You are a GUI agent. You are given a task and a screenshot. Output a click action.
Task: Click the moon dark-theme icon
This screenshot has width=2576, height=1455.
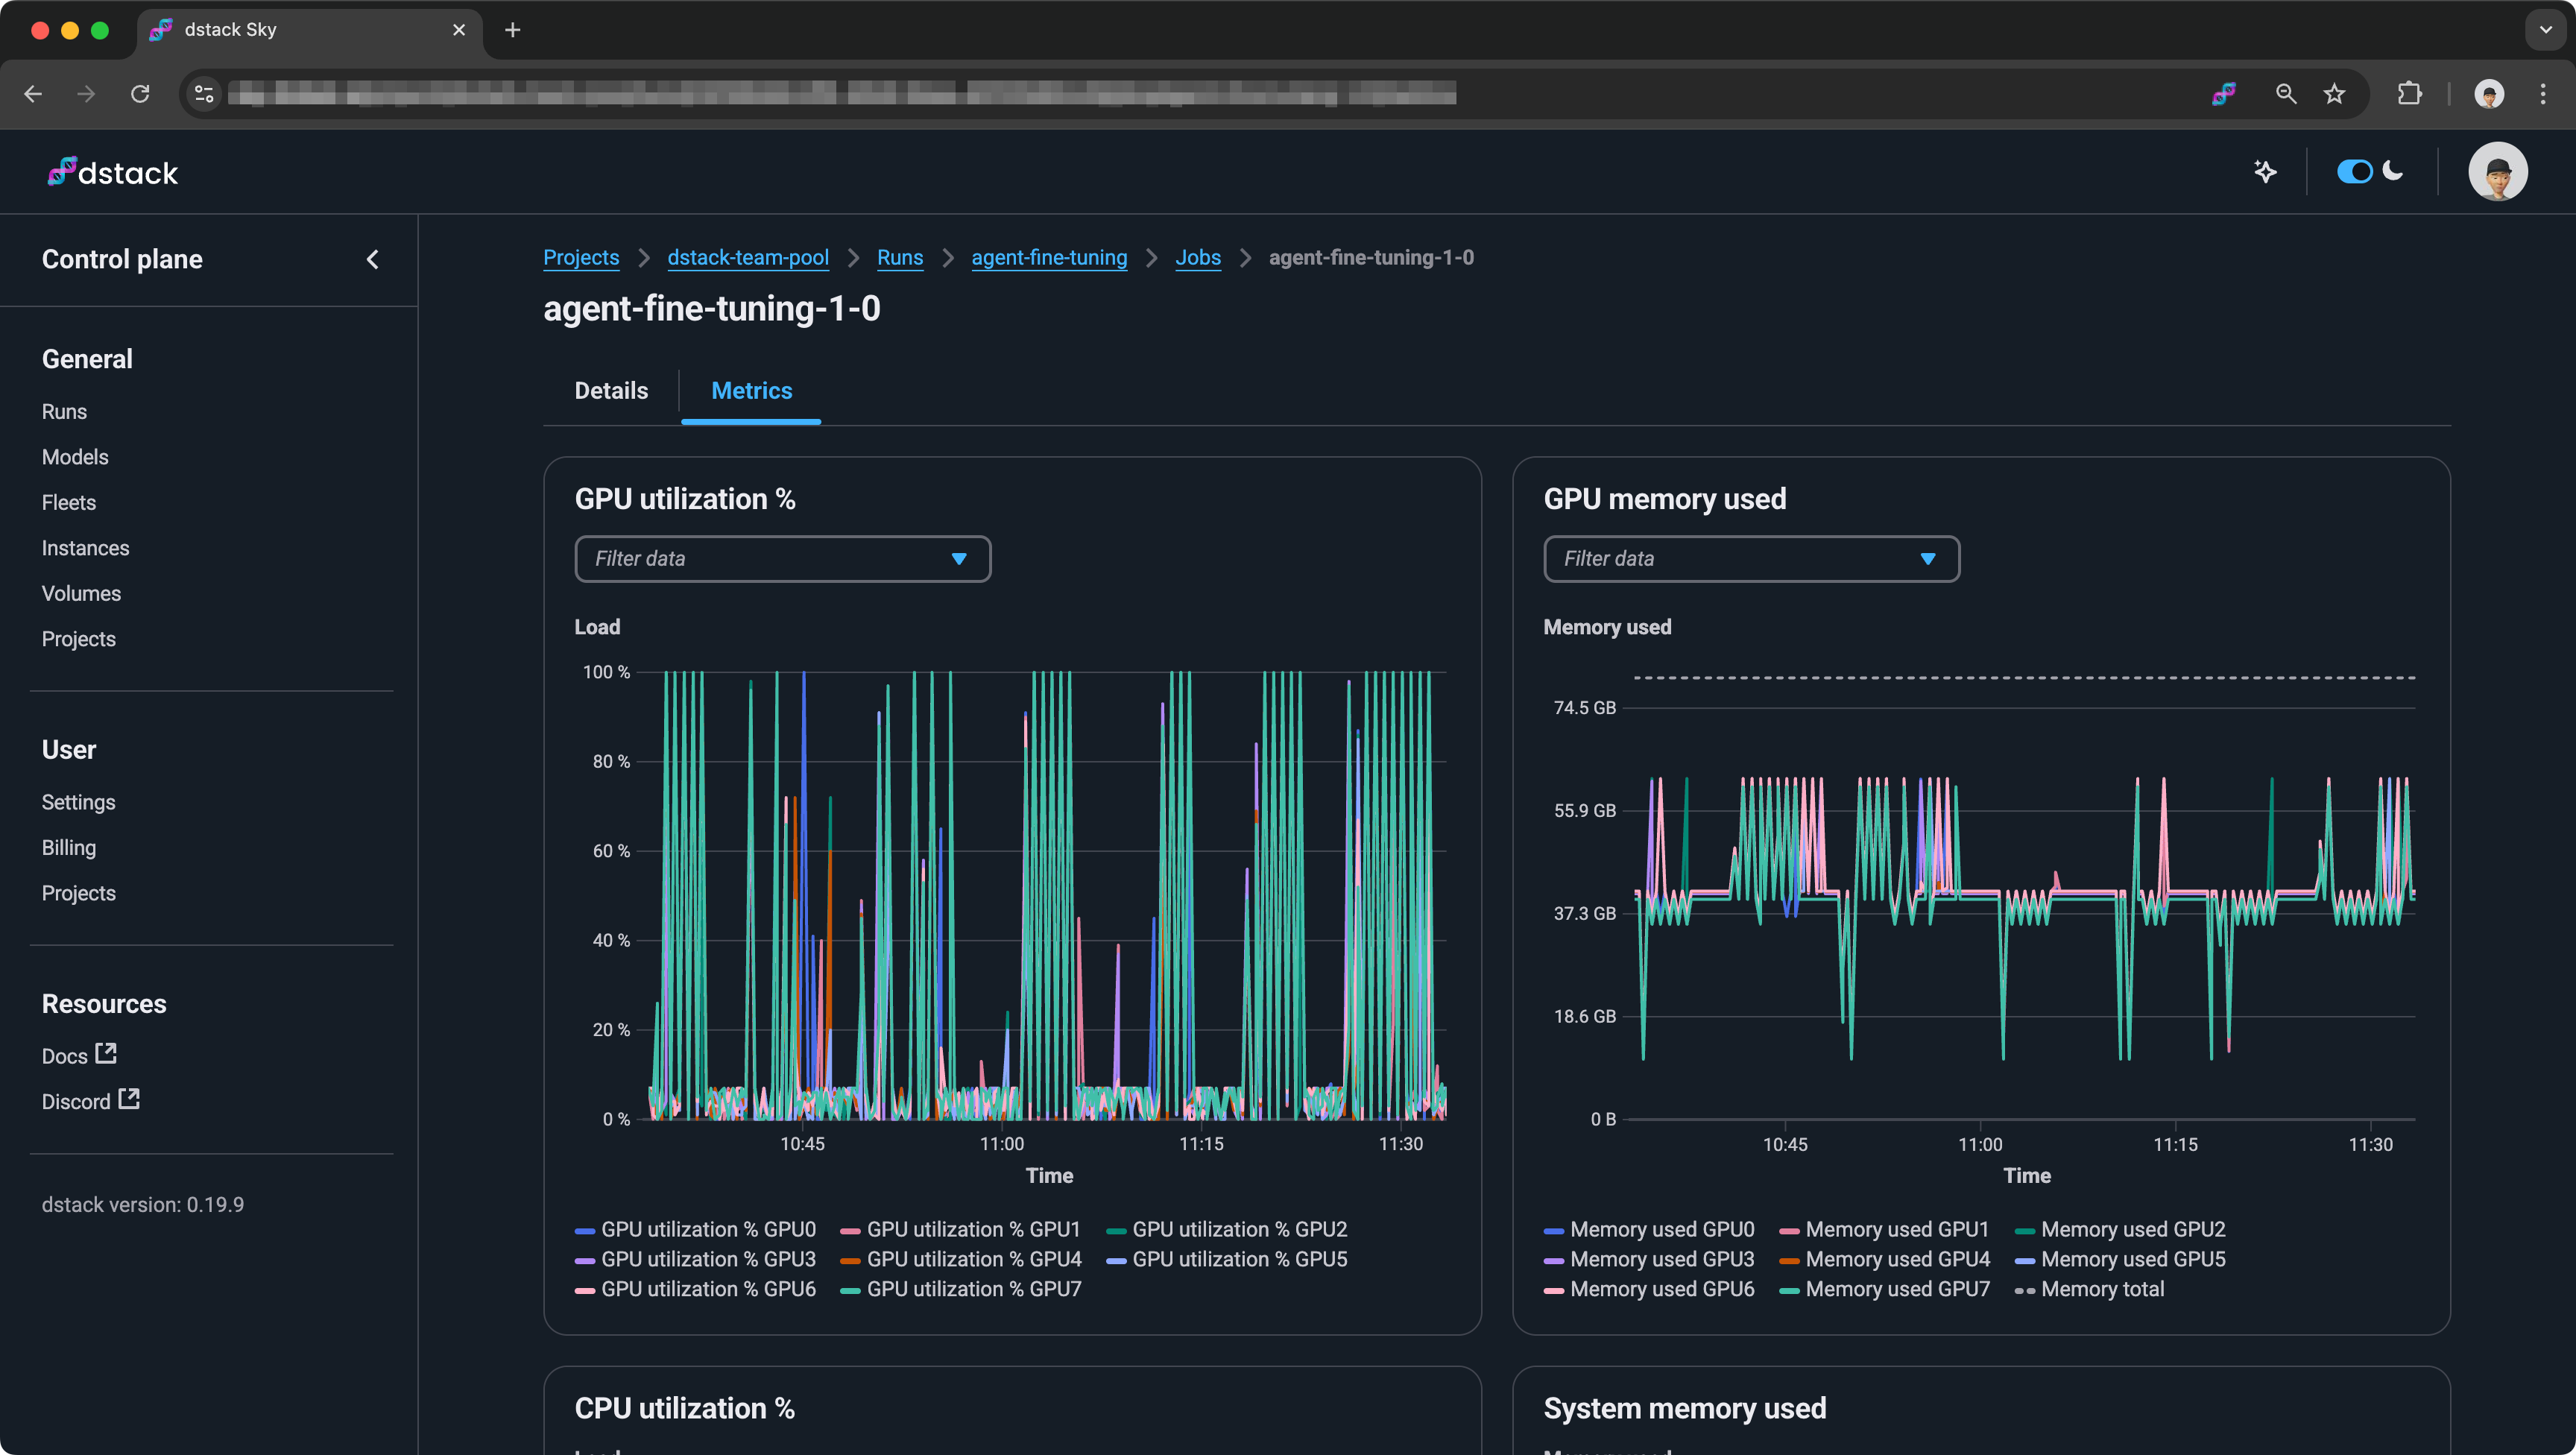coord(2393,171)
